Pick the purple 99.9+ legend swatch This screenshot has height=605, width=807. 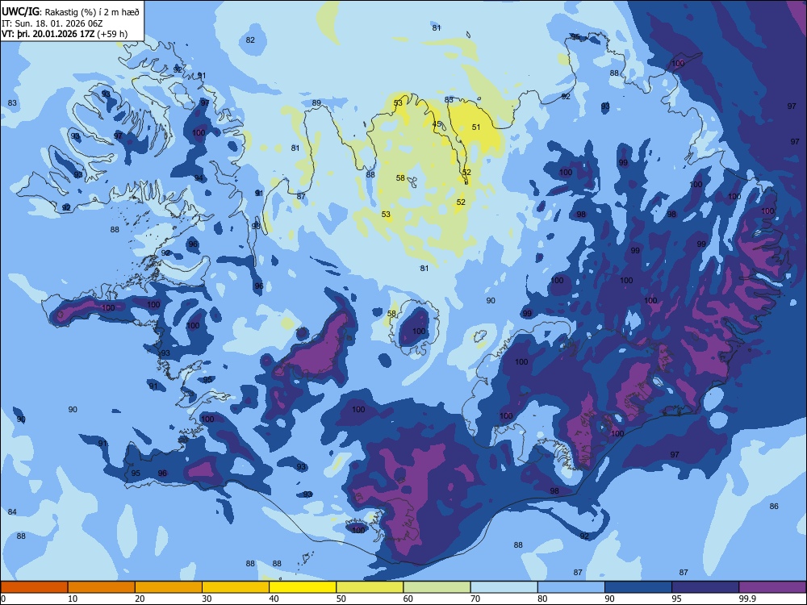[x=772, y=587]
